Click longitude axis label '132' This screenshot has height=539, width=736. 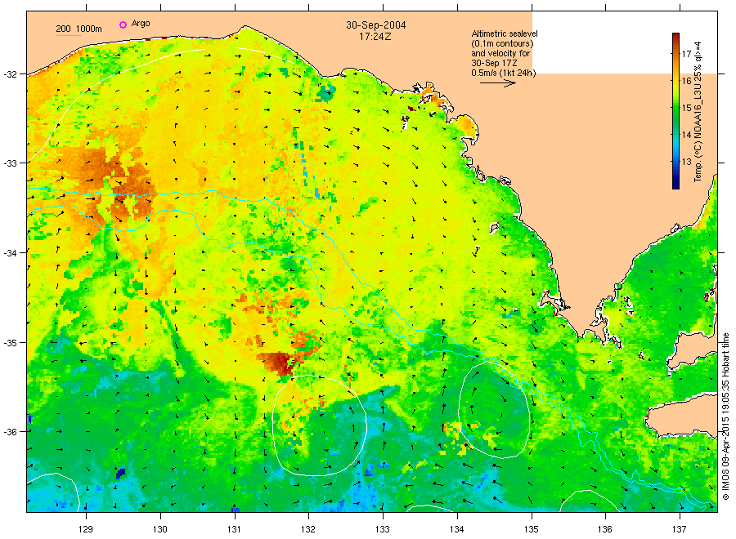(x=308, y=529)
